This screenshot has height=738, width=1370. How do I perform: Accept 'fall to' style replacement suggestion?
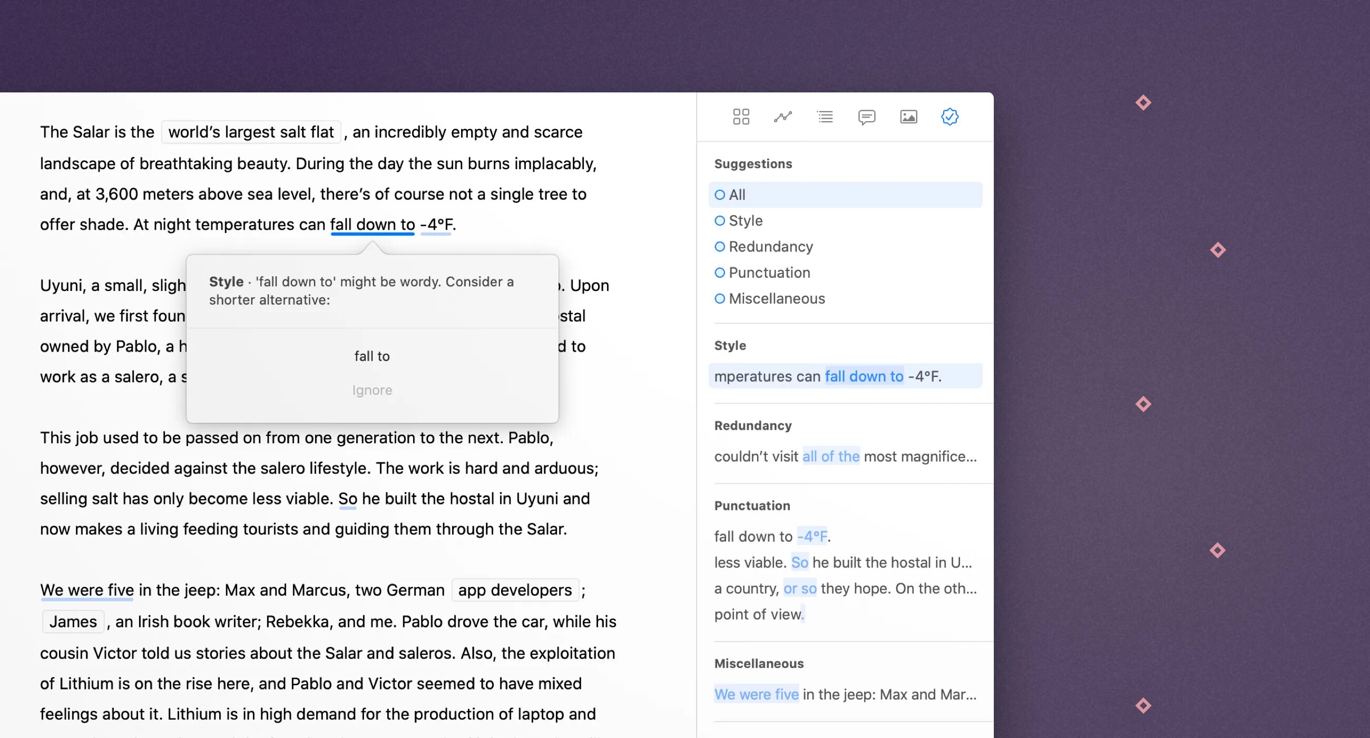pyautogui.click(x=371, y=354)
